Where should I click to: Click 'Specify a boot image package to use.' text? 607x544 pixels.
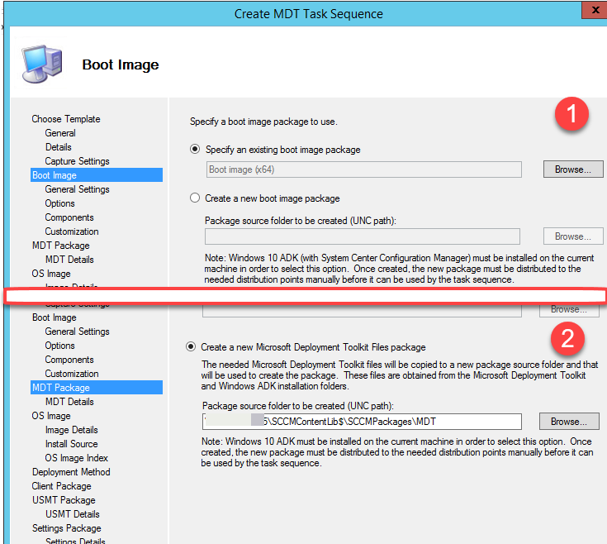263,122
